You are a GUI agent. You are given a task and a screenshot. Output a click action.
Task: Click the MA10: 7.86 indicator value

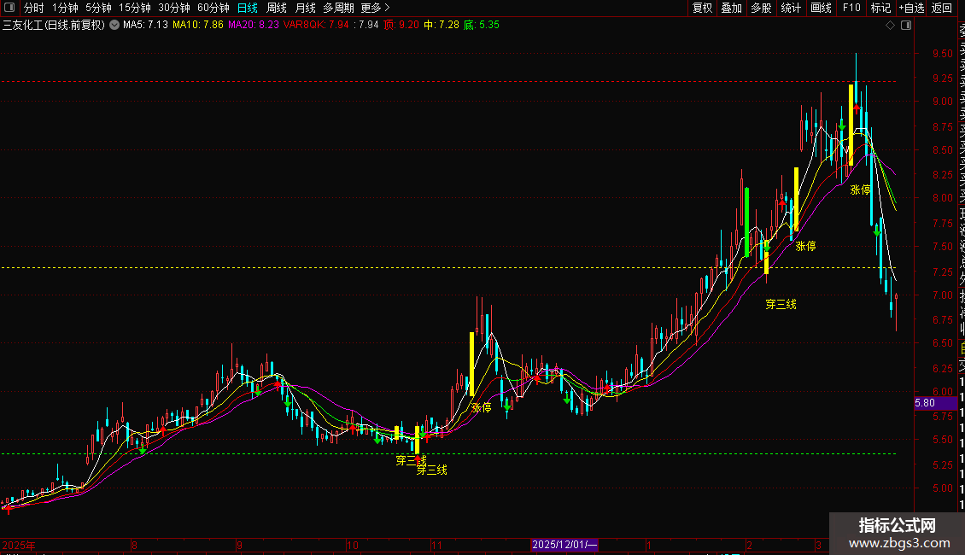pos(197,26)
